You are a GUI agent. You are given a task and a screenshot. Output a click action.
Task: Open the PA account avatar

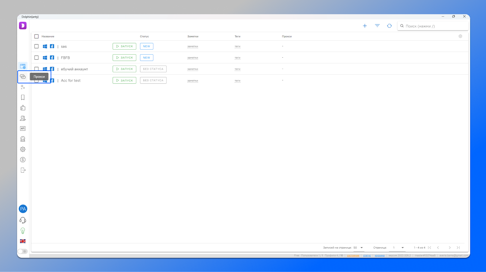[23, 209]
